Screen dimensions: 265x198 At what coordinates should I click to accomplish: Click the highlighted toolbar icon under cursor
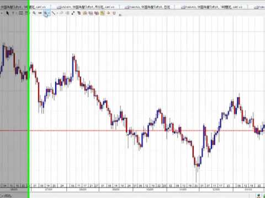tap(46, 13)
